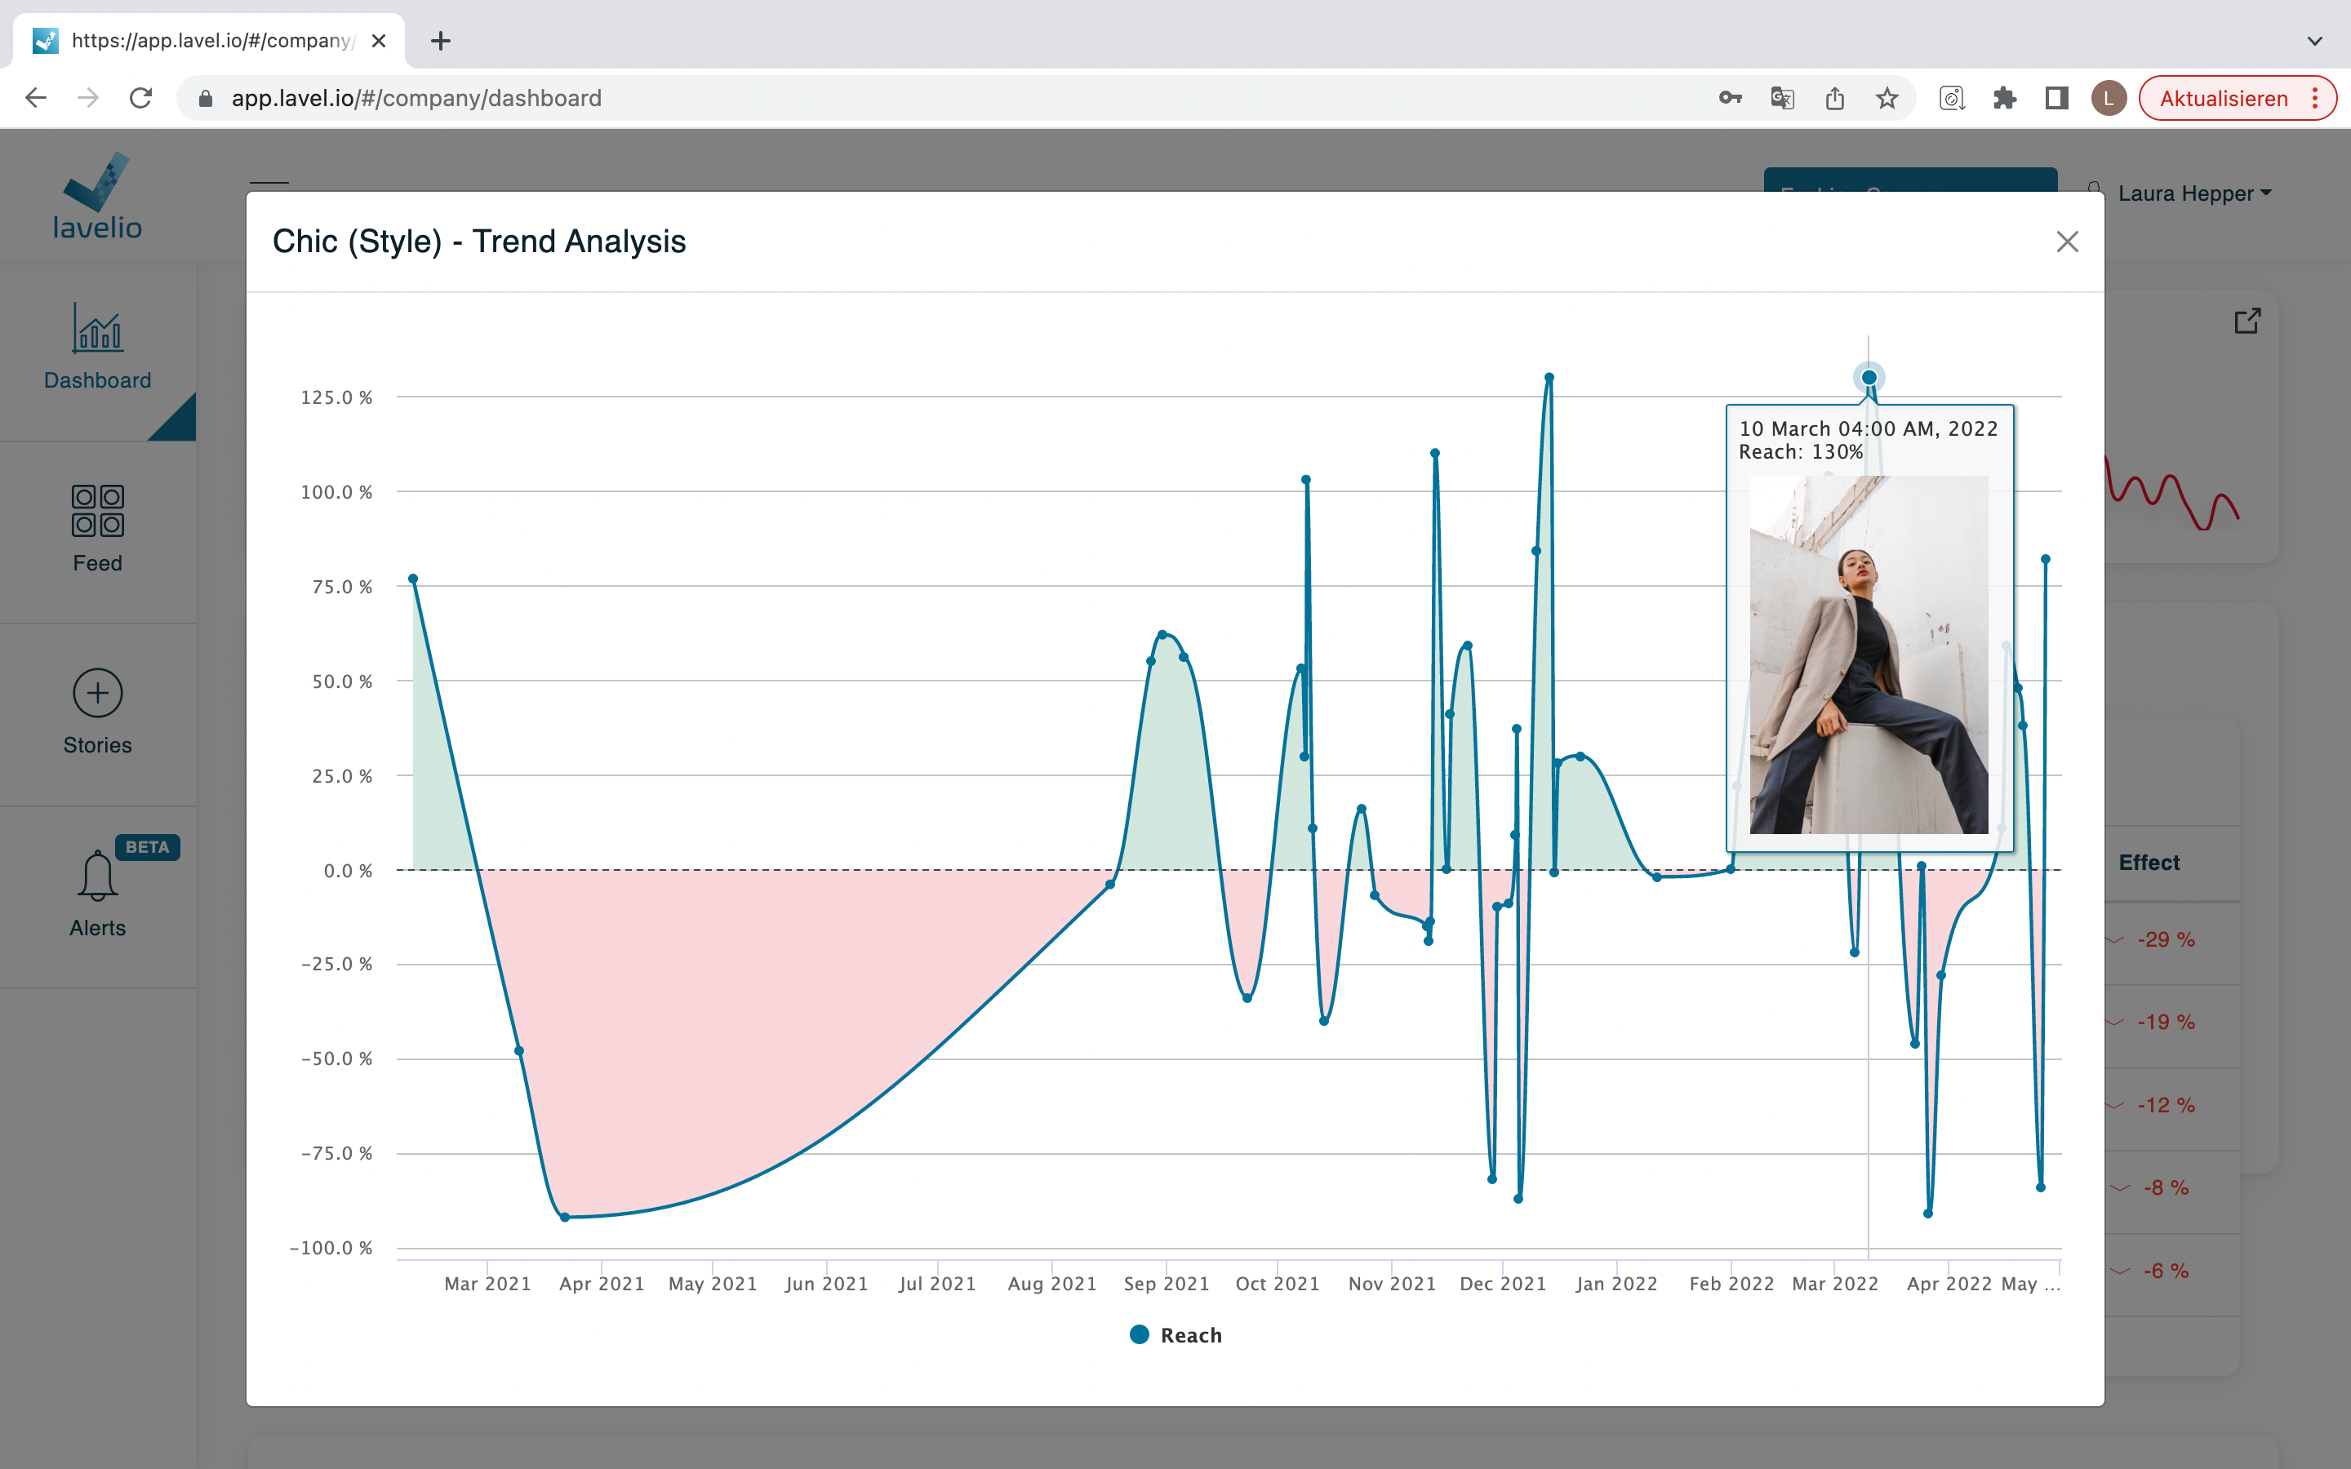Open the Dashboard sidebar icon
The image size is (2351, 1469).
click(x=97, y=330)
